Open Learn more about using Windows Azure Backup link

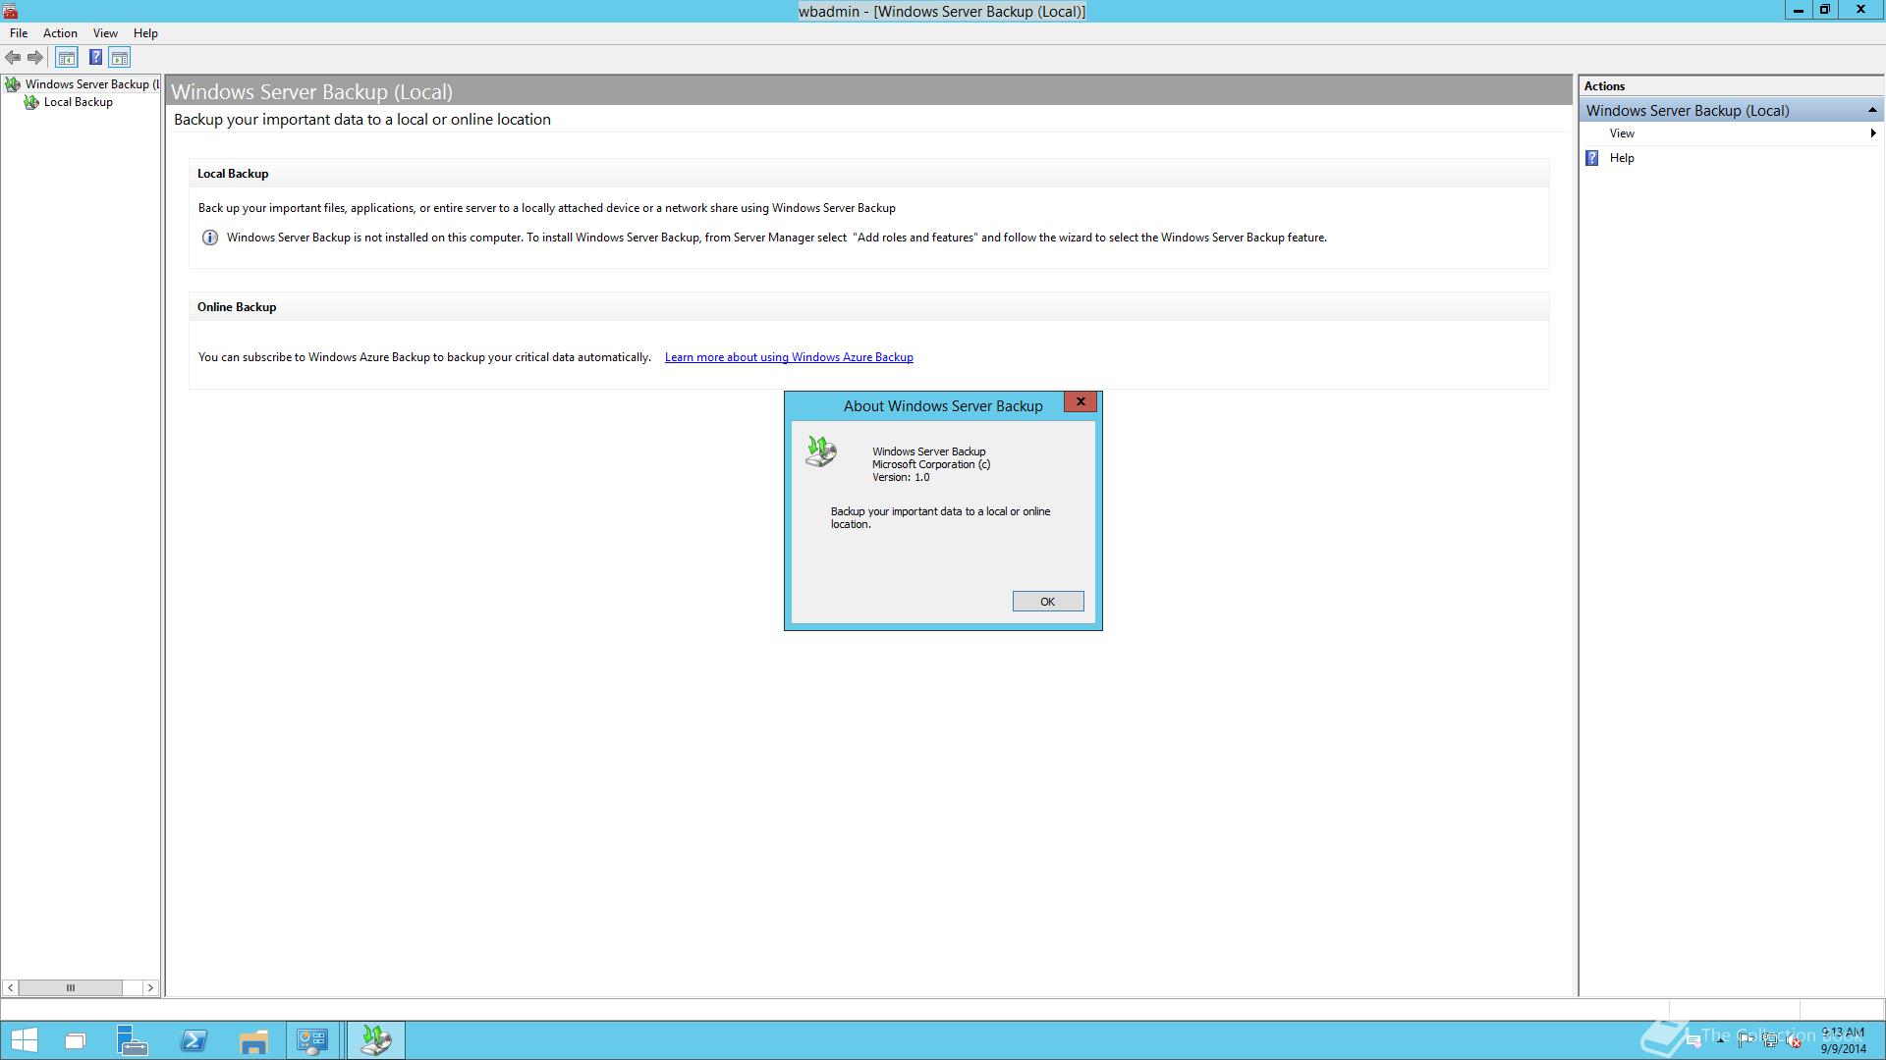click(789, 357)
